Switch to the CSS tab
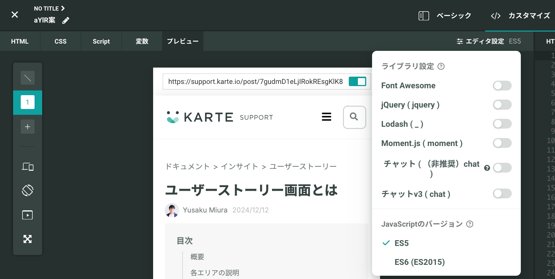The width and height of the screenshot is (555, 279). [x=60, y=41]
